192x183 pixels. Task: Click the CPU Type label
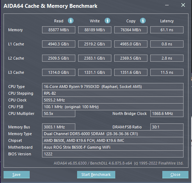point(16,87)
